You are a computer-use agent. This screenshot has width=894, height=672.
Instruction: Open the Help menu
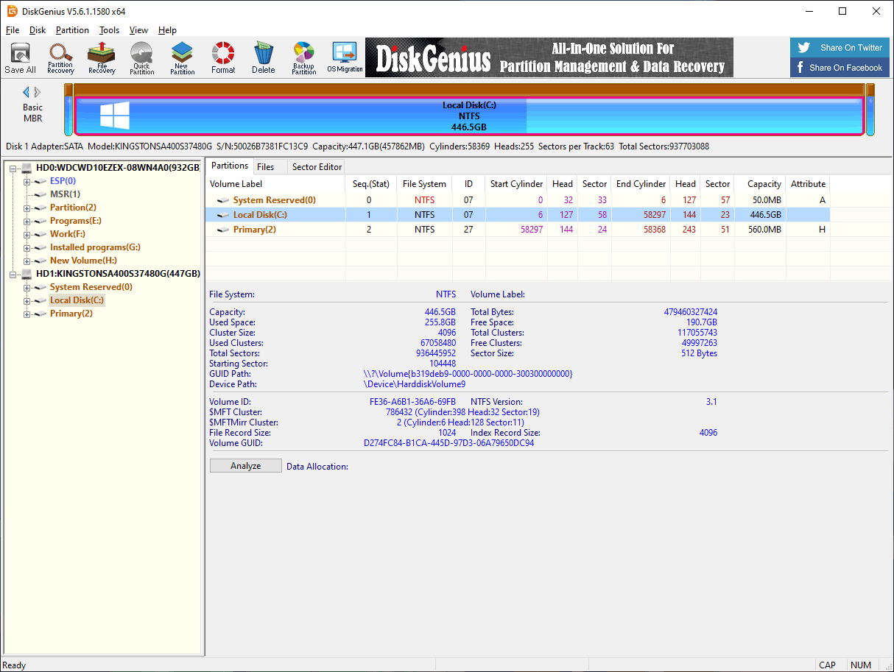point(167,30)
